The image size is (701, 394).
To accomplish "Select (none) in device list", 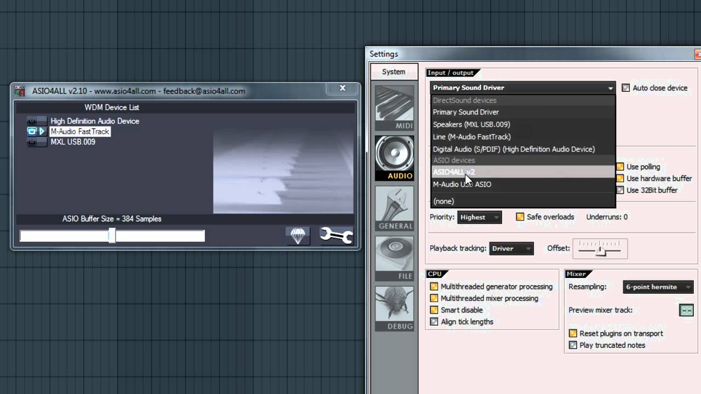I will point(523,201).
